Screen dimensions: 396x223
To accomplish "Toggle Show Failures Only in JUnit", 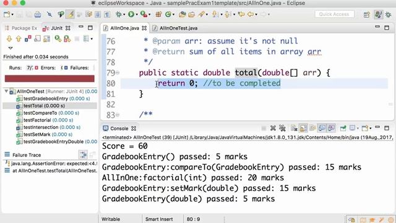I will pyautogui.click(x=28, y=38).
